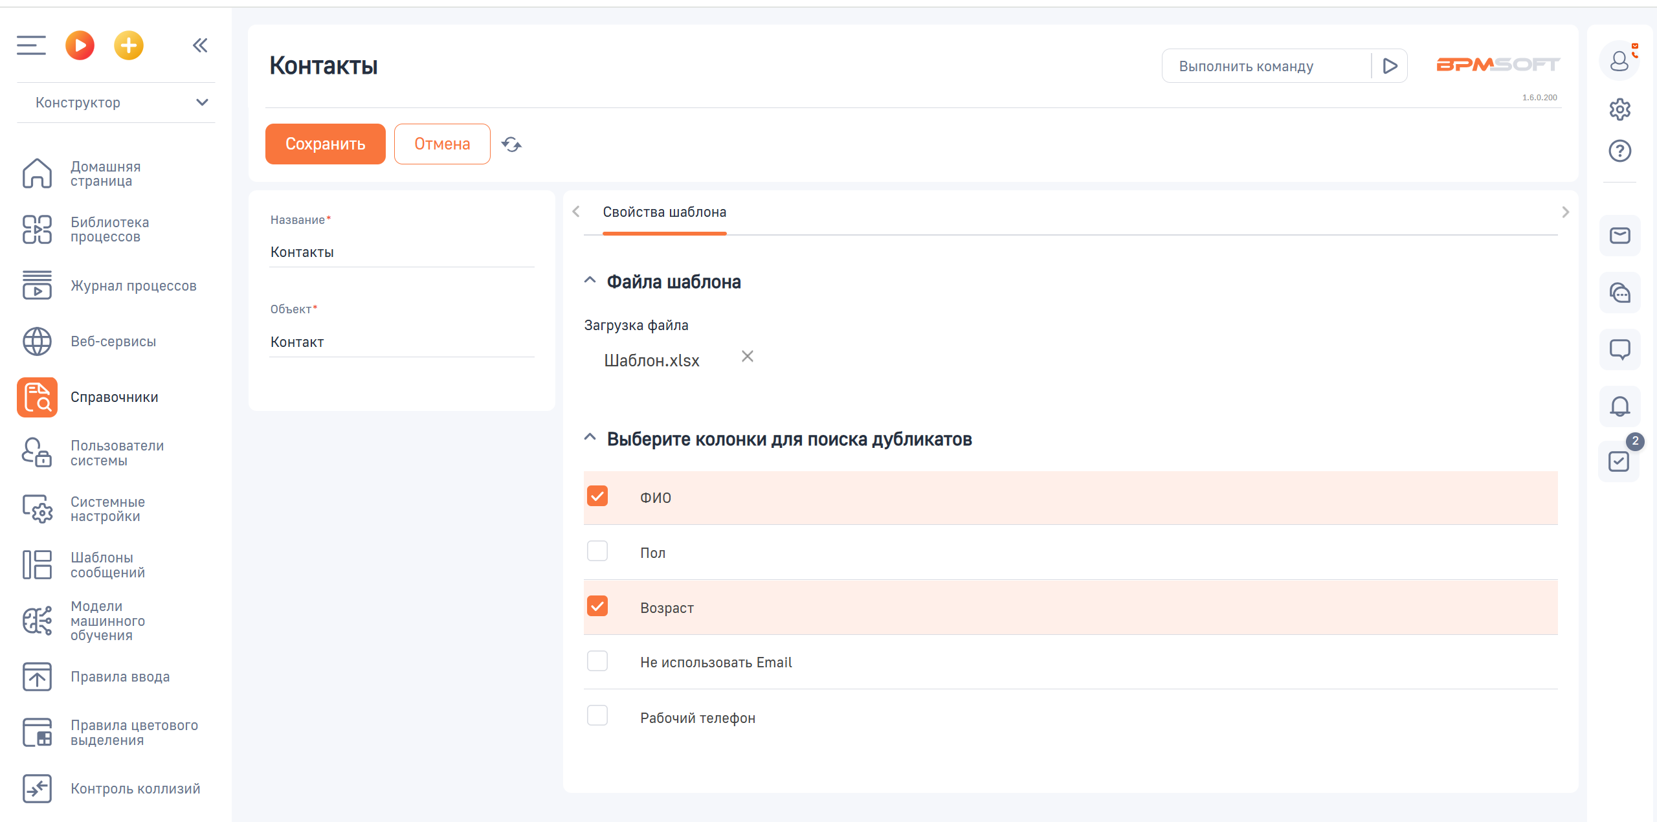Image resolution: width=1657 pixels, height=822 pixels.
Task: Click the yellow plus add button
Action: (129, 45)
